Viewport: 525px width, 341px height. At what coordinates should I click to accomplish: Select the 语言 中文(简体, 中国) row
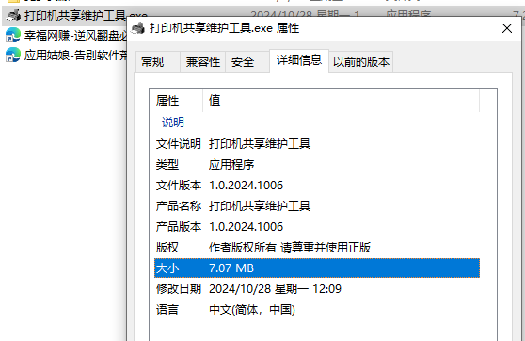317,310
